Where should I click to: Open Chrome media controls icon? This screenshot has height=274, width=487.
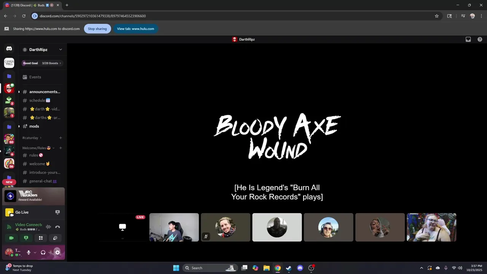[x=463, y=16]
